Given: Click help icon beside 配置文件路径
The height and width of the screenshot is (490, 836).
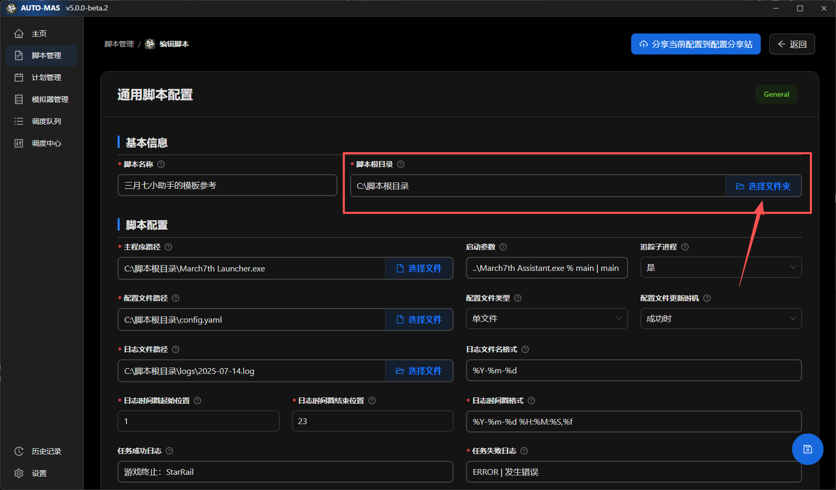Looking at the screenshot, I should (176, 298).
